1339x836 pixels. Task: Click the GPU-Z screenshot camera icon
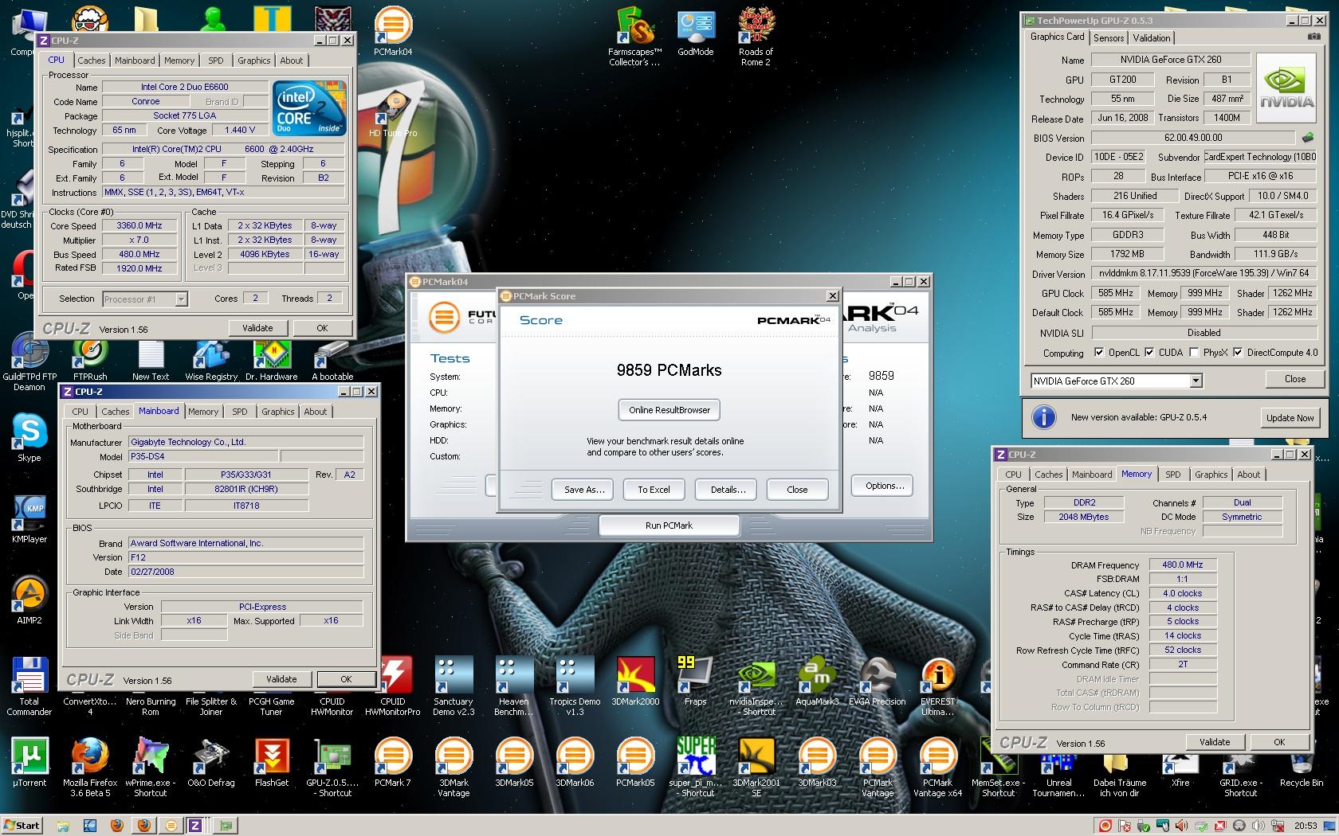coord(1313,37)
